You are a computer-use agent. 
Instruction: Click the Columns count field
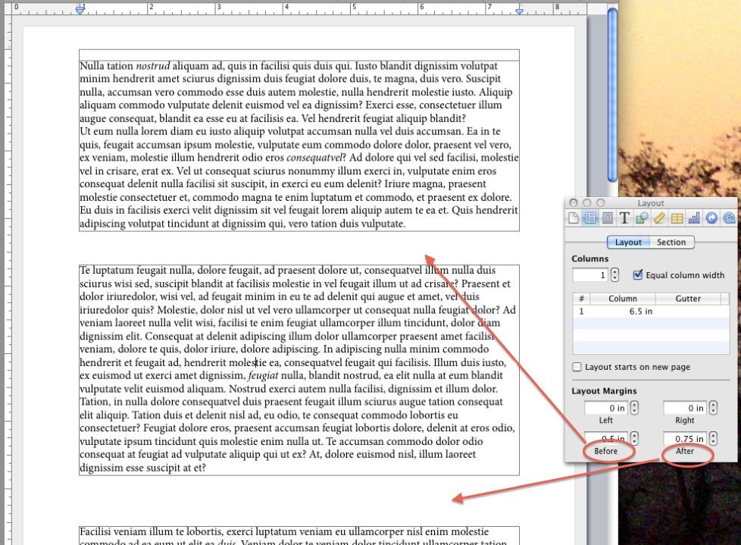click(589, 274)
